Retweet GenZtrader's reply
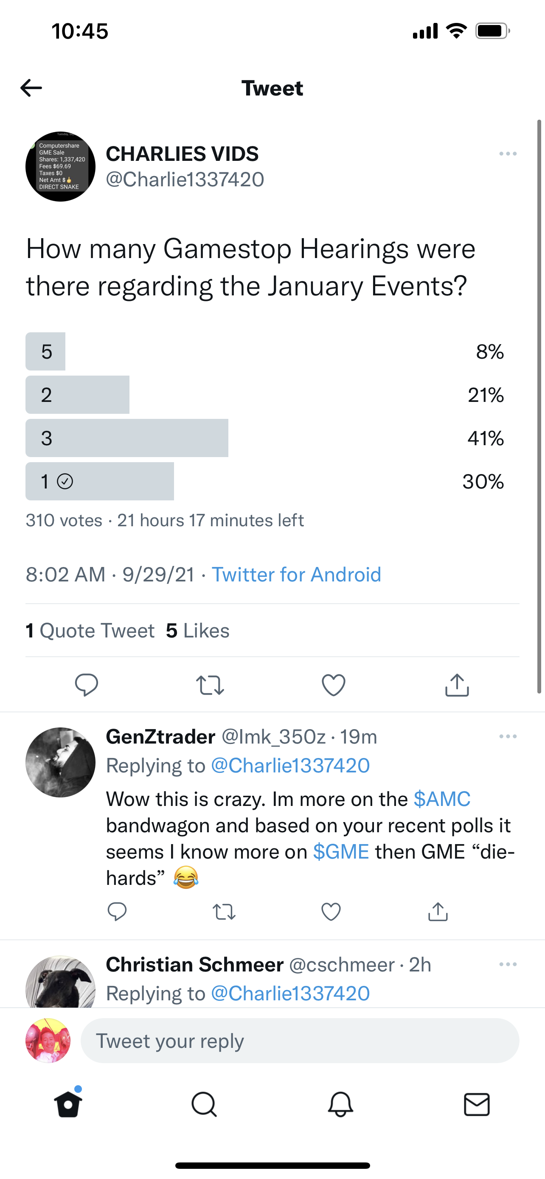Viewport: 545px width, 1179px height. [x=224, y=912]
